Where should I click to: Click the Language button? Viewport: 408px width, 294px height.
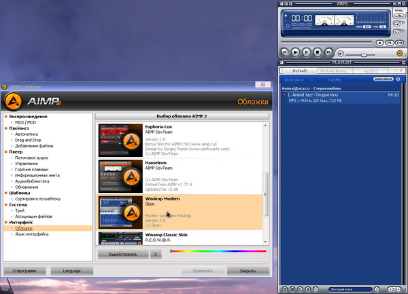click(x=71, y=271)
